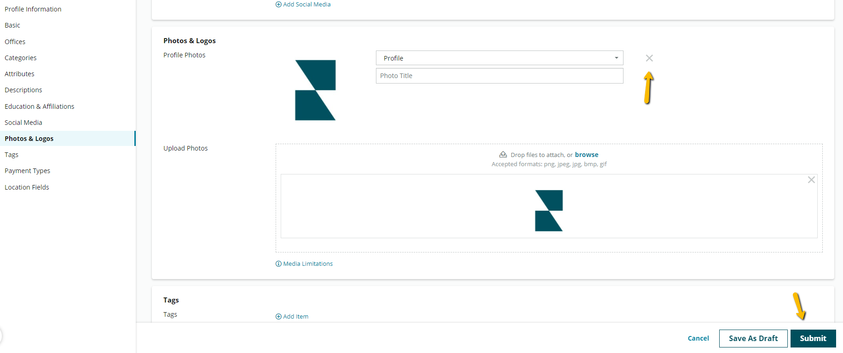Click the uploaded logo image in dropzone
Screen dimensions: 843x353
tap(549, 211)
